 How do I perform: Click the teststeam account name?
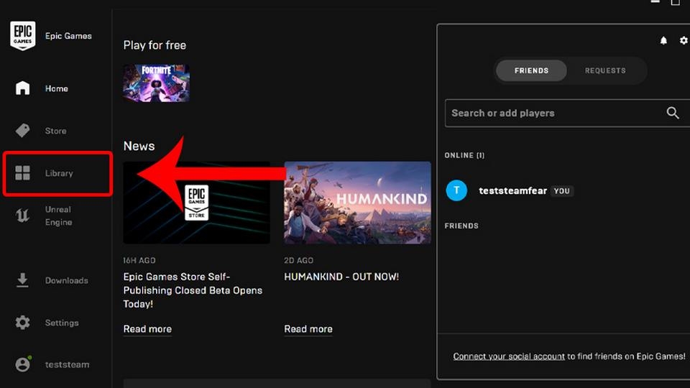coord(67,364)
